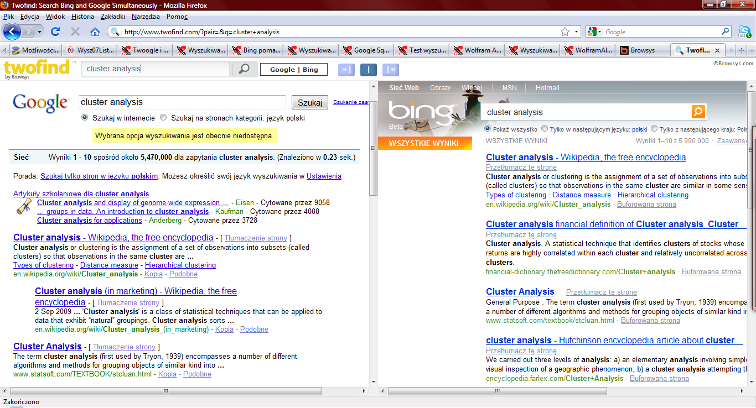The image size is (756, 408).
Task: Click the twofind magnifier search button
Action: (x=244, y=69)
